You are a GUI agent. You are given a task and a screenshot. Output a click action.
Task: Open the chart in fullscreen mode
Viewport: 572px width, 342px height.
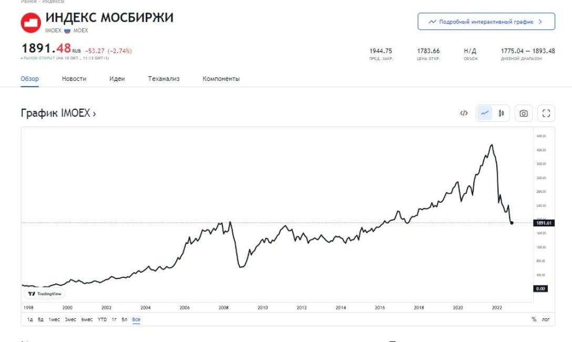pyautogui.click(x=546, y=113)
